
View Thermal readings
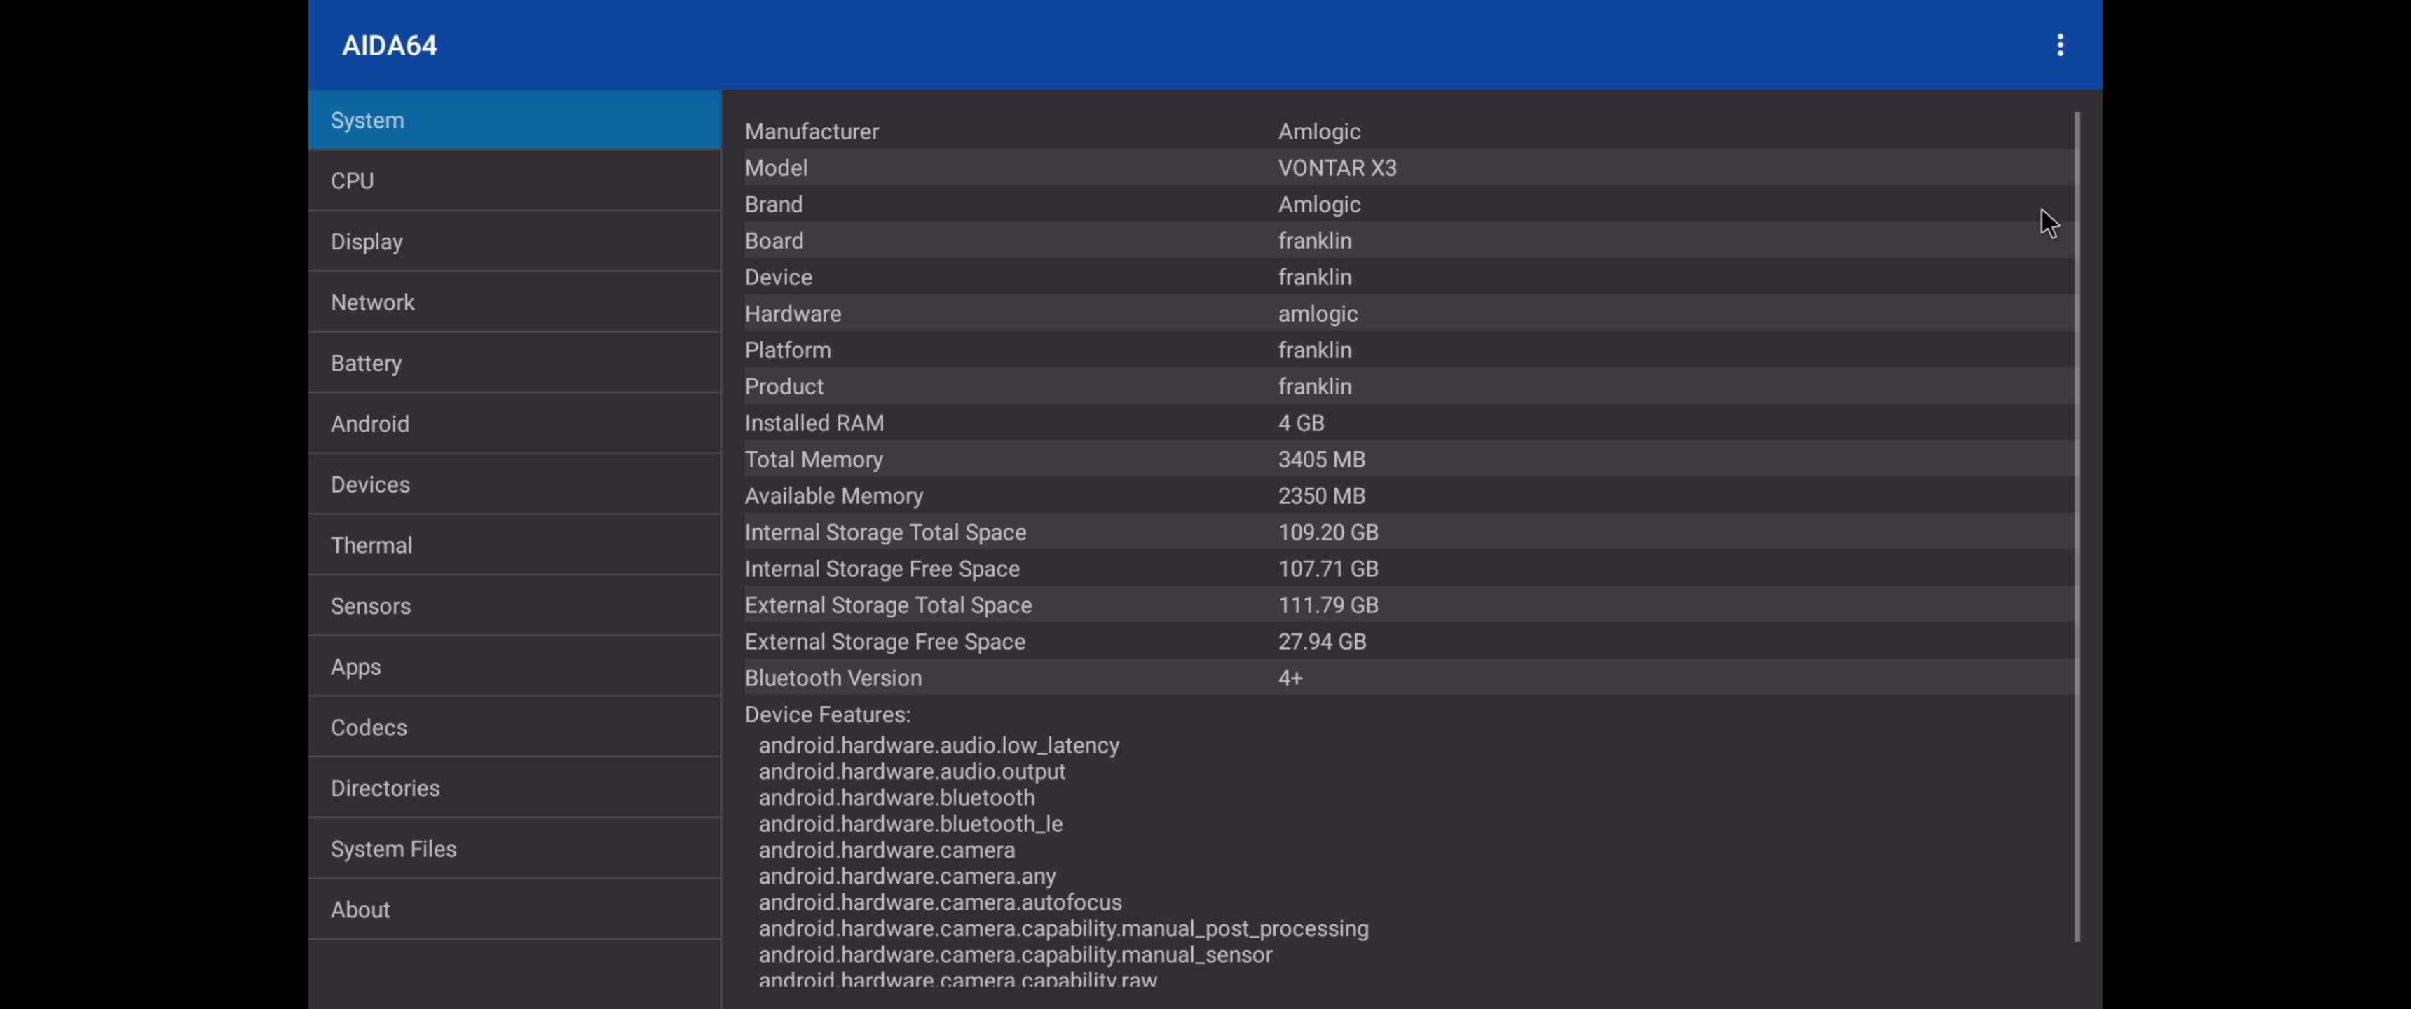[x=514, y=544]
